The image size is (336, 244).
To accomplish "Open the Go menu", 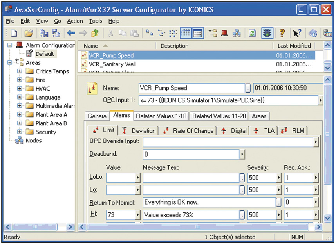I will pyautogui.click(x=58, y=21).
